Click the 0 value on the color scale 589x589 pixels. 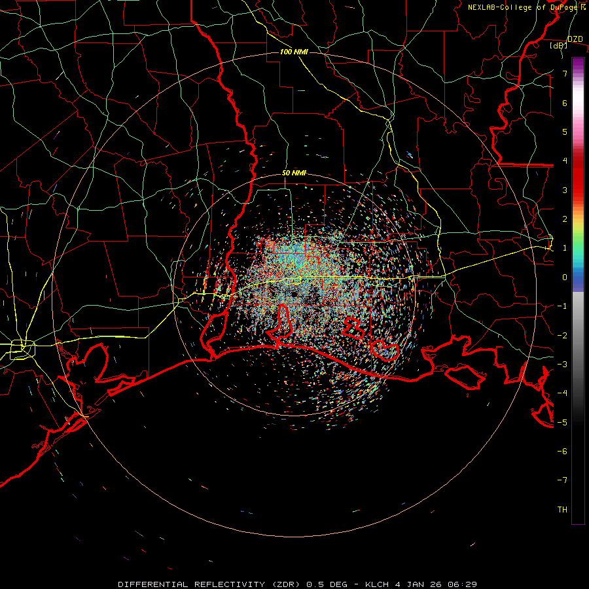point(565,277)
